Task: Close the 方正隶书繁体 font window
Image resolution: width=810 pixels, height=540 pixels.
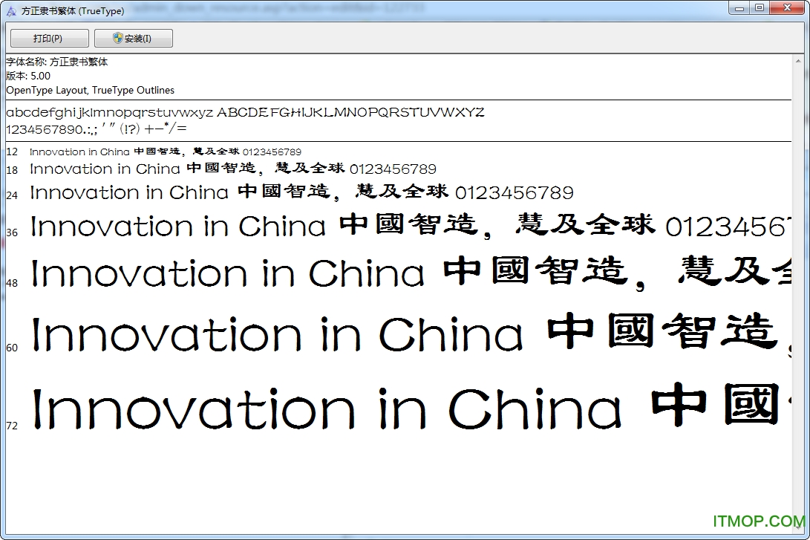Action: (x=786, y=8)
